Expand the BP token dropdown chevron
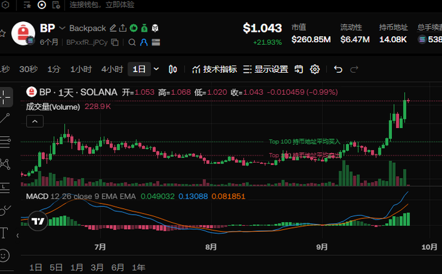The image size is (442, 274). pos(62,28)
